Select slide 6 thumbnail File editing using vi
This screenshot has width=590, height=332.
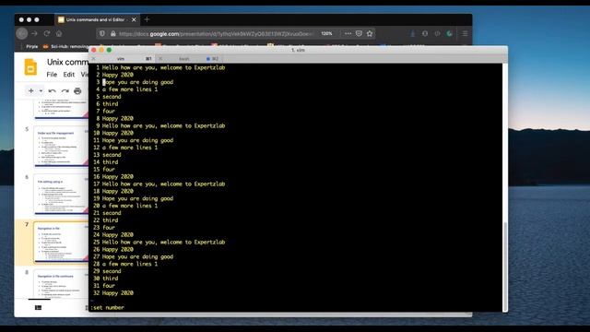click(x=61, y=194)
